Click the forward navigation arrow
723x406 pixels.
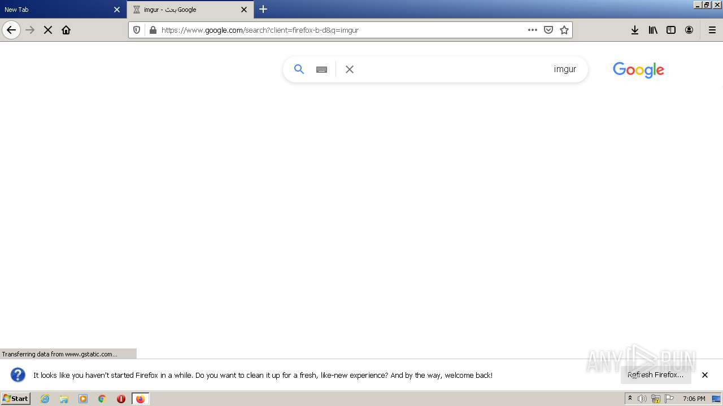pos(31,30)
